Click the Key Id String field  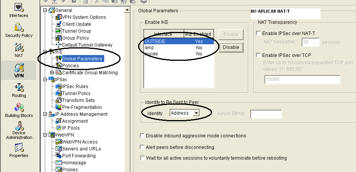pyautogui.click(x=266, y=114)
